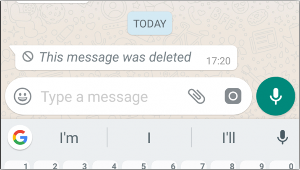Open the camera icon in message bar
The height and width of the screenshot is (170, 300).
233,96
